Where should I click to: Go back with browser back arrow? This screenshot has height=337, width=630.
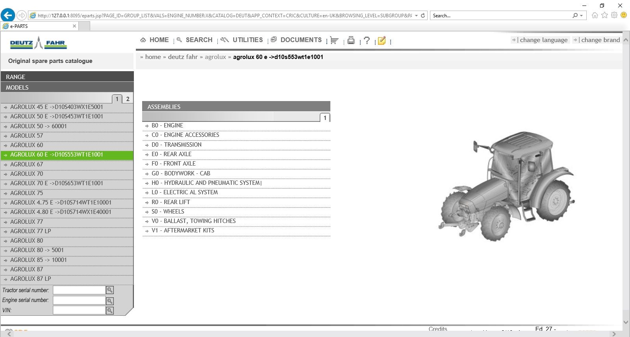coord(8,15)
